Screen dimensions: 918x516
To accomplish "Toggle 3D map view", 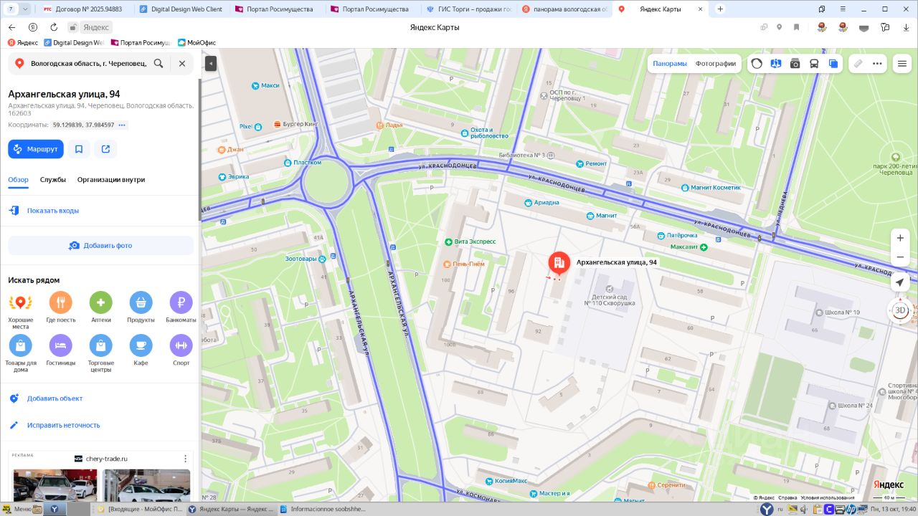I will click(x=901, y=311).
